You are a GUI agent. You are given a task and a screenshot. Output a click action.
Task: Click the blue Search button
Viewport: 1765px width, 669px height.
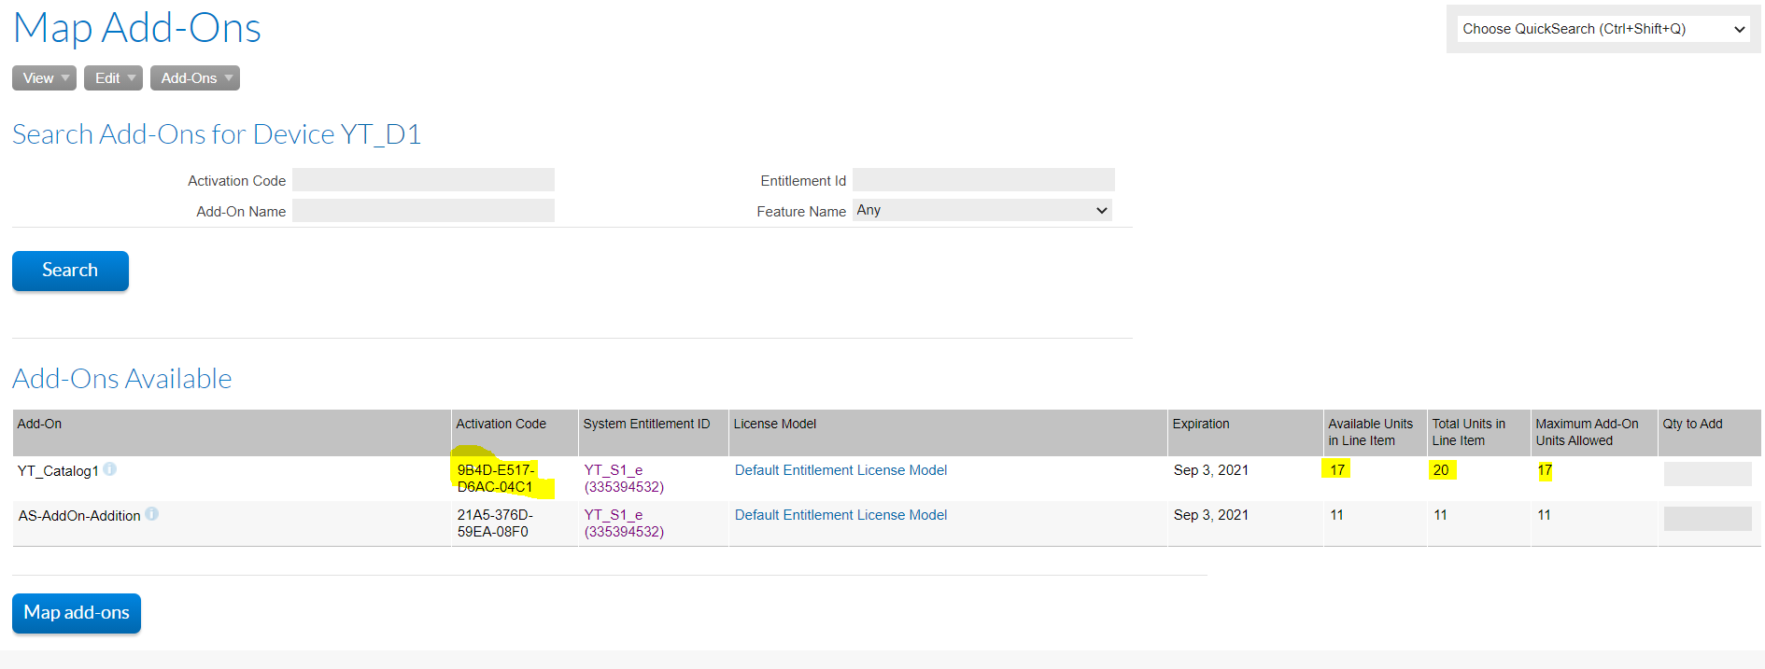coord(70,271)
